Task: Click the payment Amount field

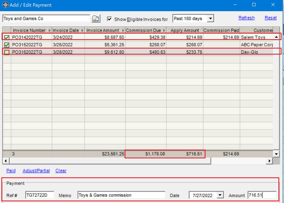Action: tap(262, 195)
